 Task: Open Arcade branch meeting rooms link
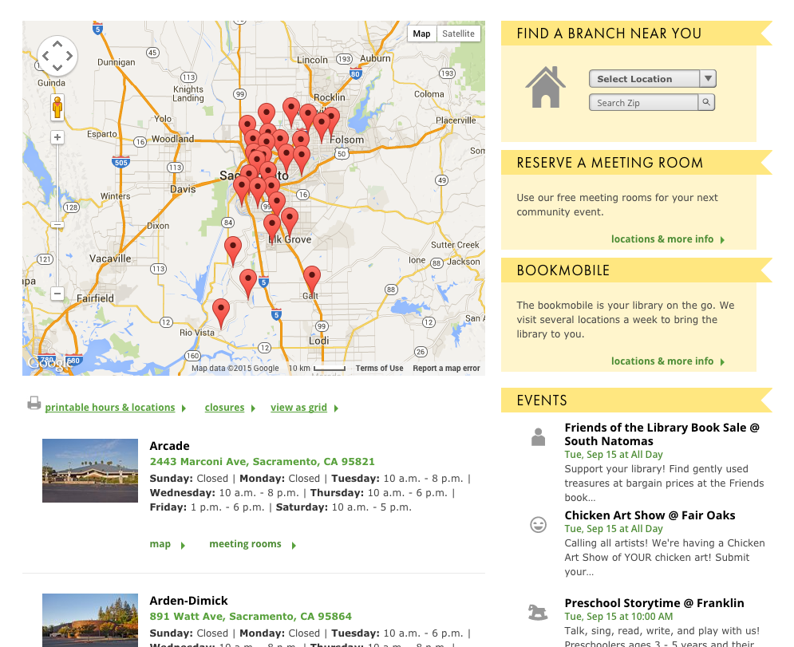click(x=245, y=544)
